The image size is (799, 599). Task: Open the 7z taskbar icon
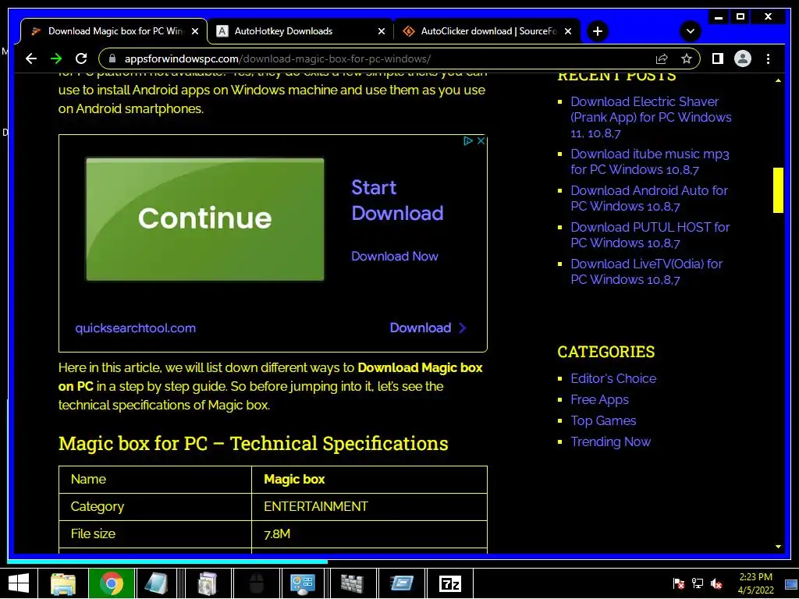[450, 583]
